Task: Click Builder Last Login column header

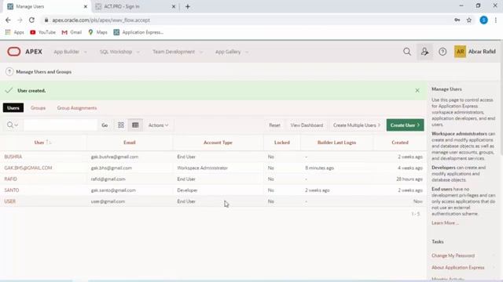Action: [336, 143]
